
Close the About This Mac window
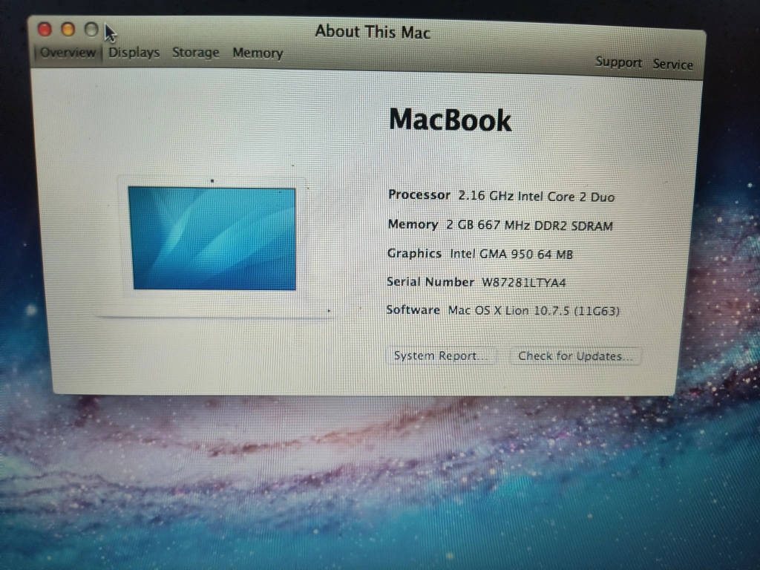point(45,29)
